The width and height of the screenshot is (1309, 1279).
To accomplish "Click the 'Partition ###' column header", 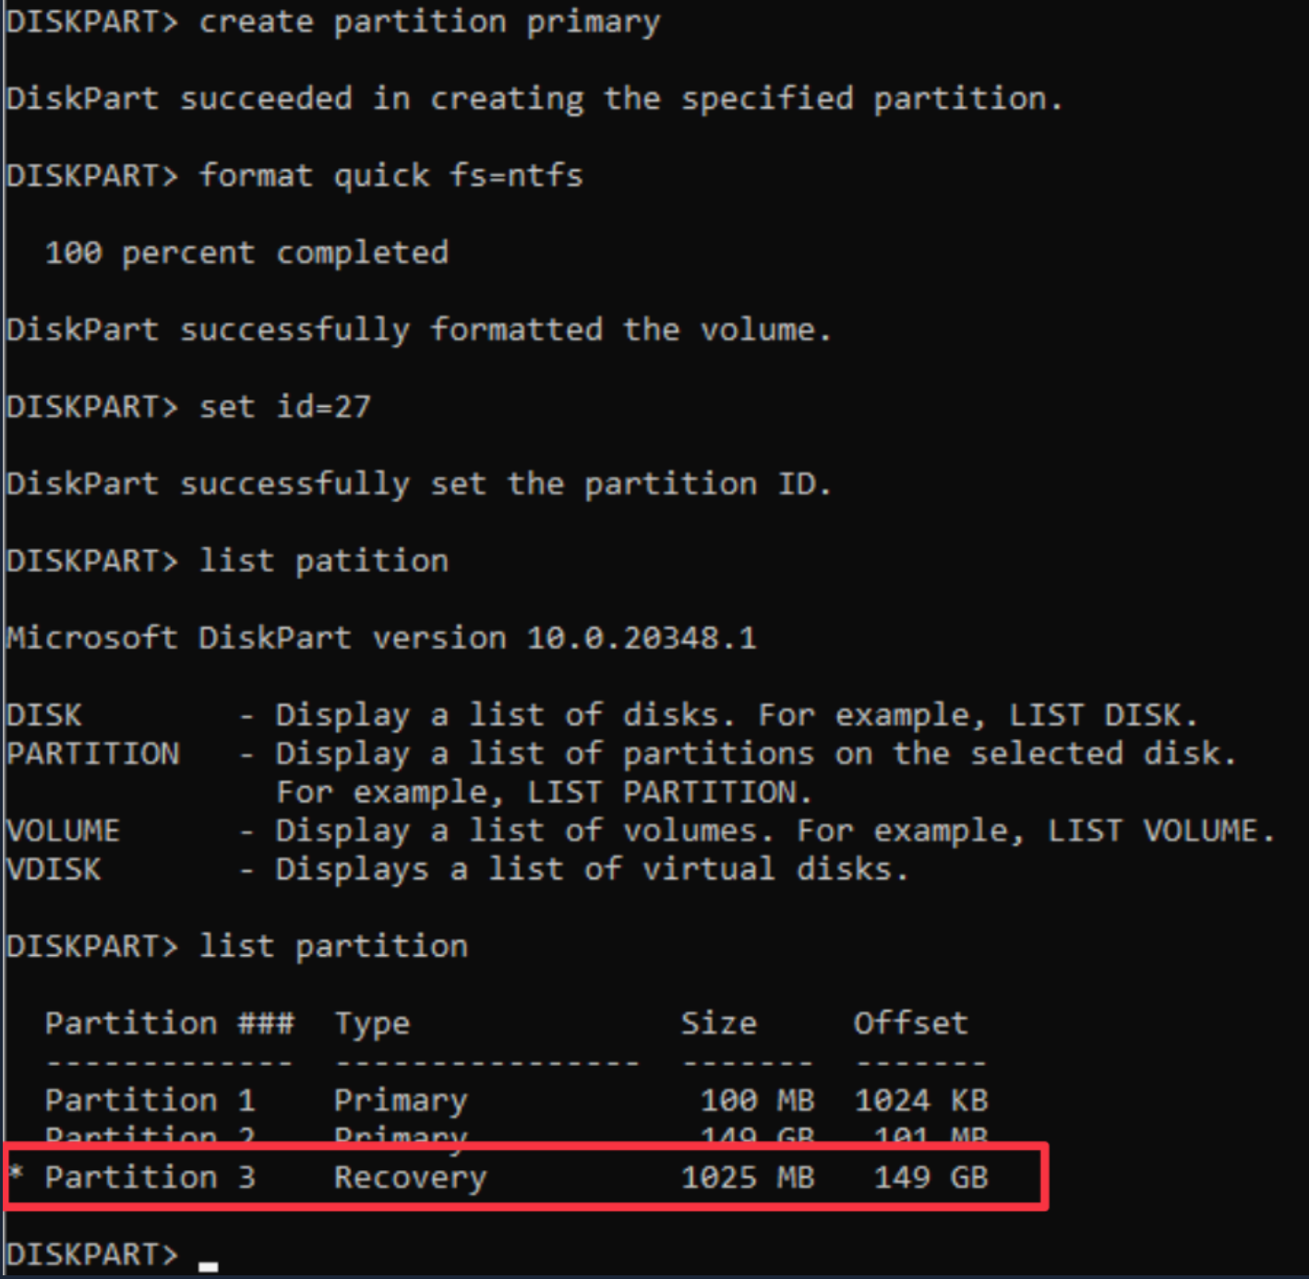I will 170,1023.
